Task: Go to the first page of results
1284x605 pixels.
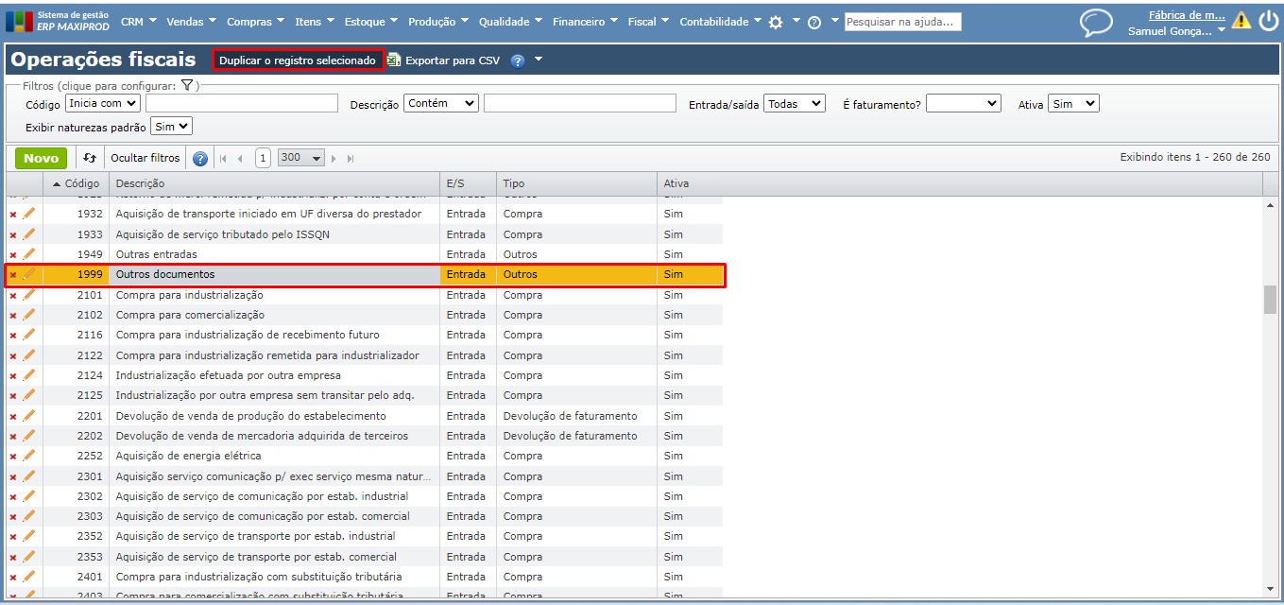Action: 224,159
